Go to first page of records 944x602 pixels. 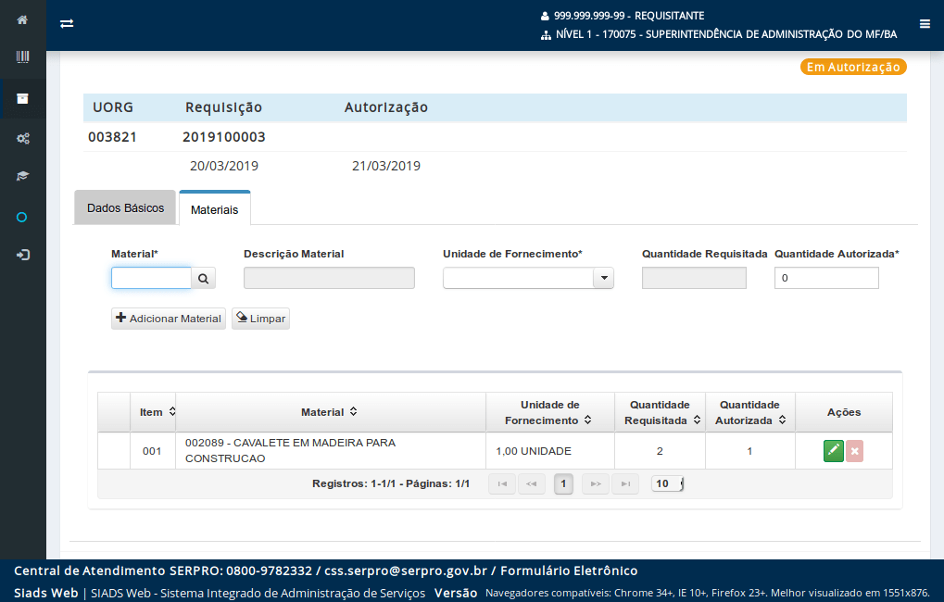502,484
